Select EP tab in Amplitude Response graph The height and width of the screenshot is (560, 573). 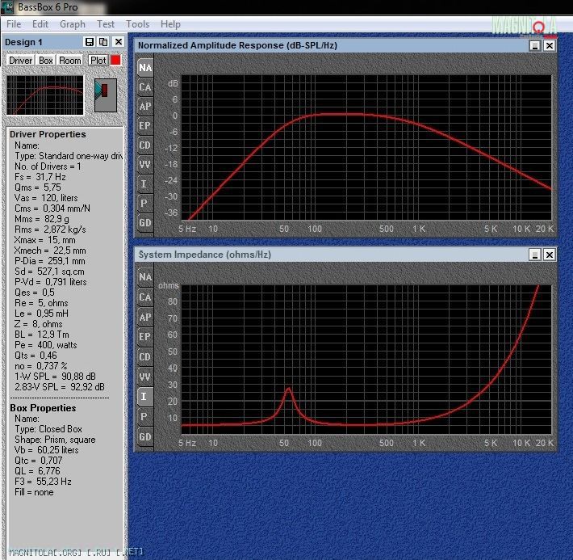[x=145, y=126]
